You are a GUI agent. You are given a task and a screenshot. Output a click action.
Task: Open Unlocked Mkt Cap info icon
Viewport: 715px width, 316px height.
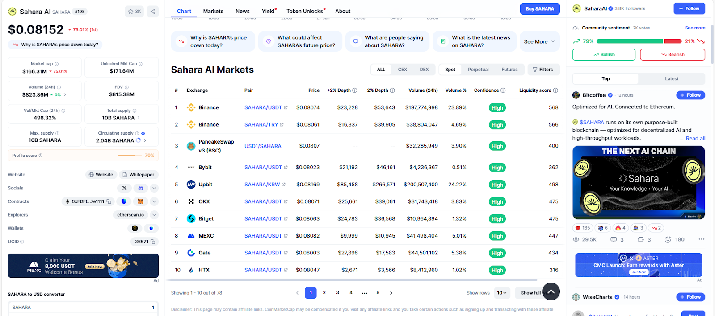[140, 64]
